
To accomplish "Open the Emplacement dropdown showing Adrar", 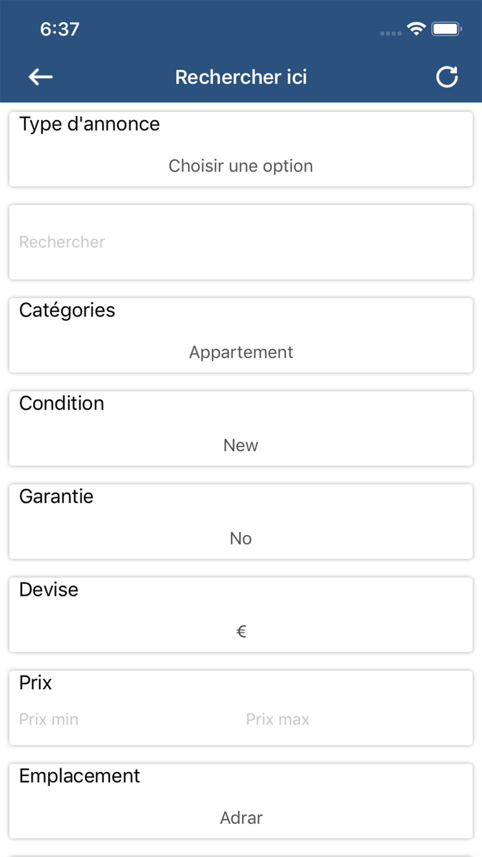I will pos(241,818).
